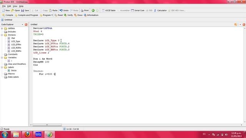The height and width of the screenshot is (138, 246).
Task: Open the Program dropdown arrow
Action: [x=52, y=15]
